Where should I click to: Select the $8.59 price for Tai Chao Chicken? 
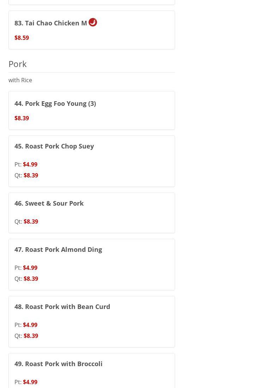click(x=22, y=38)
